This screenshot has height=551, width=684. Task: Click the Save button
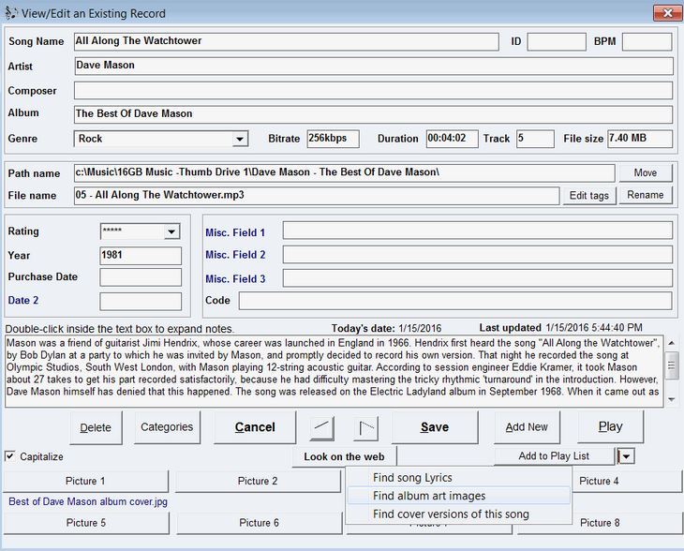pos(435,427)
